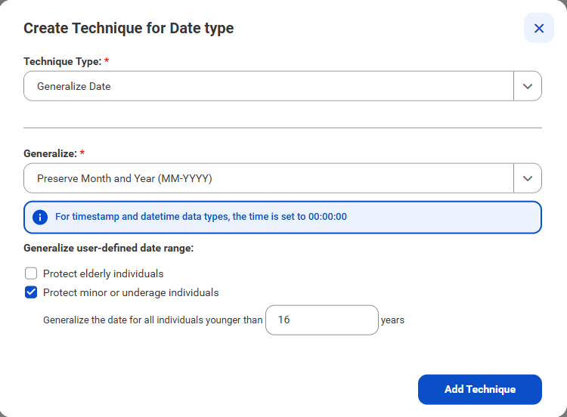Open the Technique Type dropdown
This screenshot has width=567, height=417.
pos(283,86)
